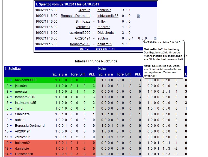Viewport: 208px width, 157px height.
Task: Select Trillor name in standings table
Action: pos(19,108)
